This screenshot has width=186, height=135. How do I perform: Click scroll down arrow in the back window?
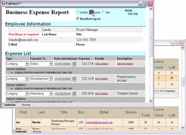point(183,127)
